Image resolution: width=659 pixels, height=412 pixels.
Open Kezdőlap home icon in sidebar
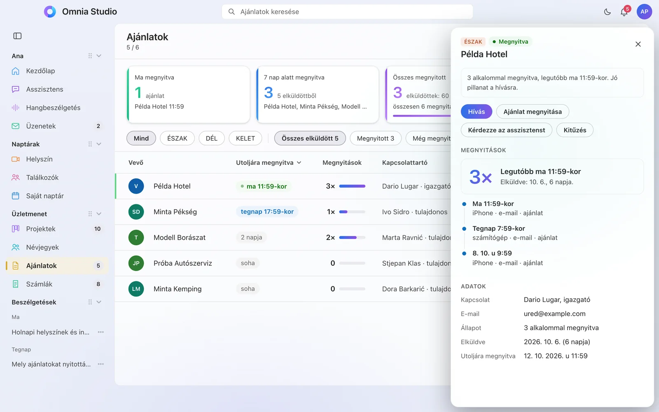[x=16, y=71]
